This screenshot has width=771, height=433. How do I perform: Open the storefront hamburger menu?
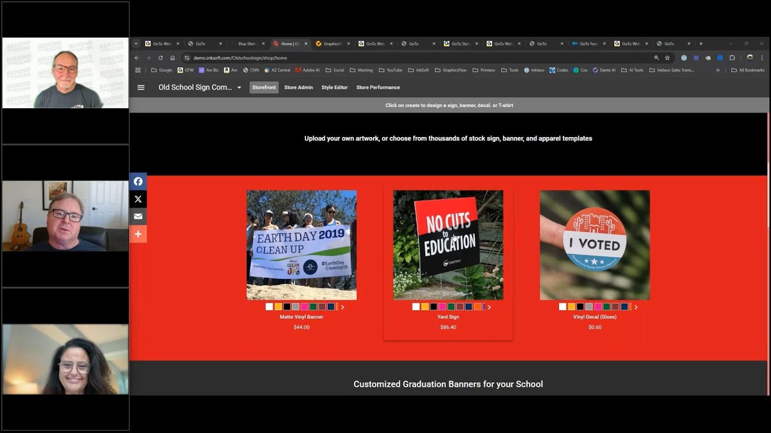point(141,87)
